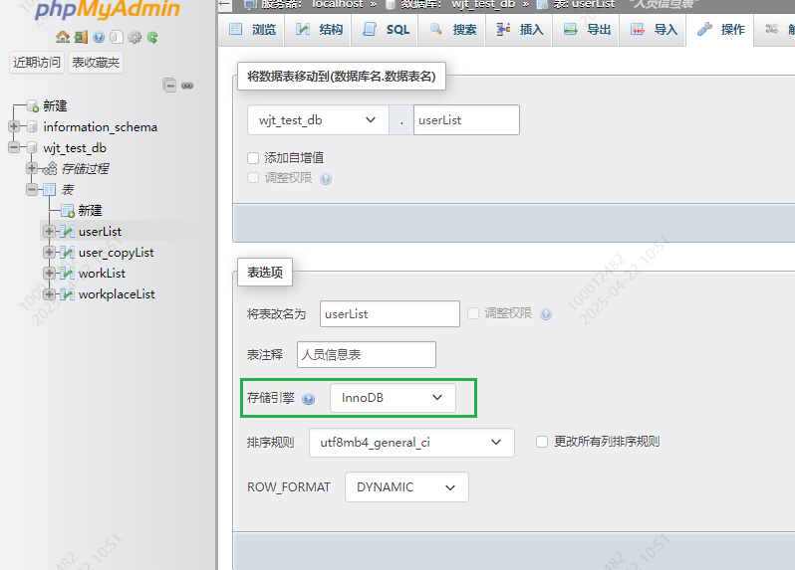Open the utf8mb4_general_ci collation dropdown
The height and width of the screenshot is (570, 795).
(x=411, y=443)
